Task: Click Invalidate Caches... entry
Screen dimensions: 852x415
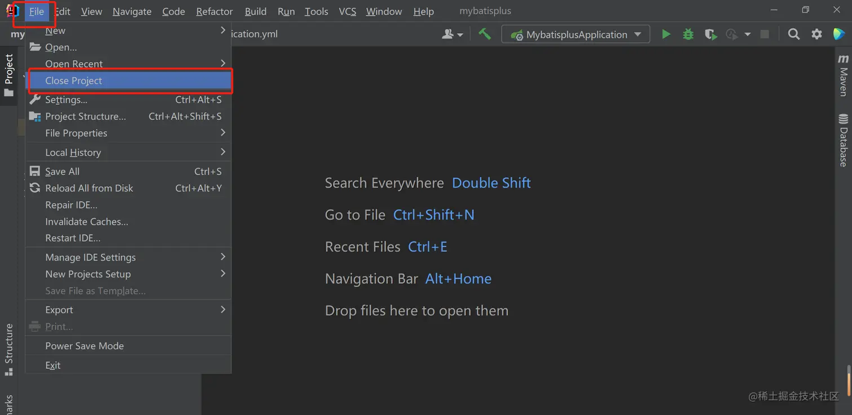Action: pyautogui.click(x=87, y=221)
